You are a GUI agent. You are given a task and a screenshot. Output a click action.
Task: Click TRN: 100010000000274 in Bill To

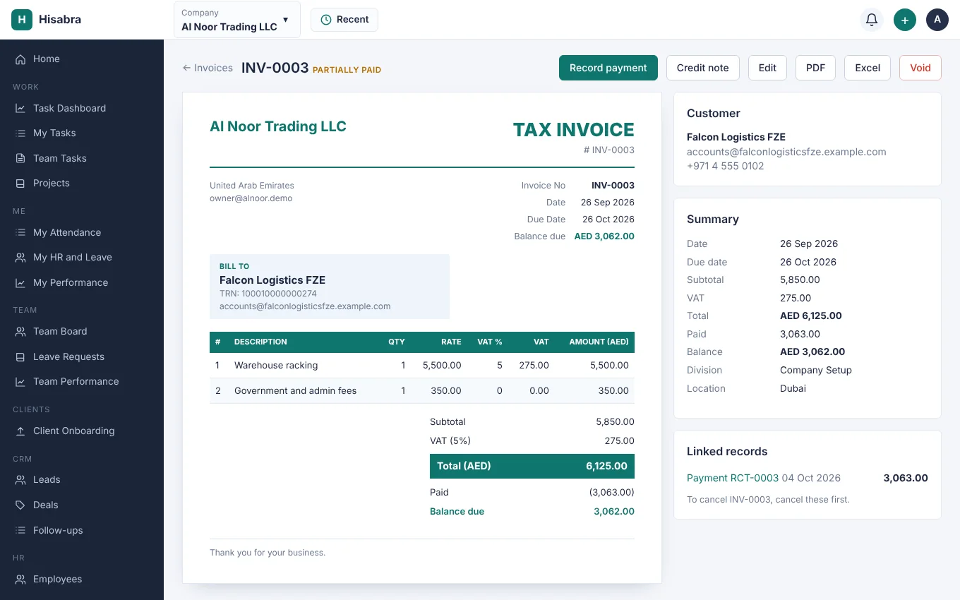[x=268, y=294]
